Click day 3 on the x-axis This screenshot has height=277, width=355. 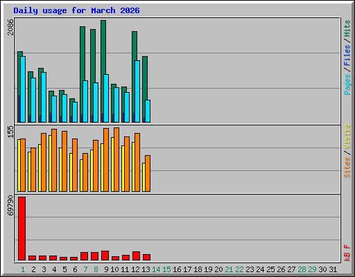pos(44,269)
